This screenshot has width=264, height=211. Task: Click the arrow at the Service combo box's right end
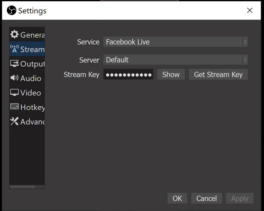(245, 42)
